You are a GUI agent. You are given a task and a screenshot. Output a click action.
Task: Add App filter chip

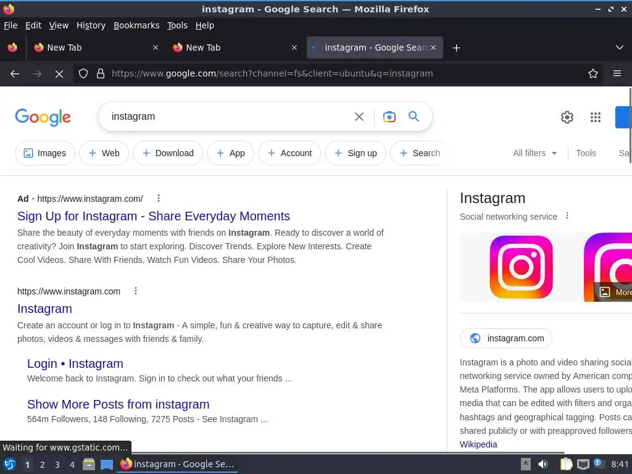(231, 153)
